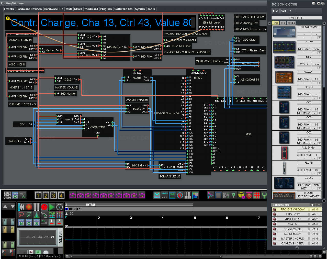Expand the FLUTE device arrow

pyautogui.click(x=319, y=173)
